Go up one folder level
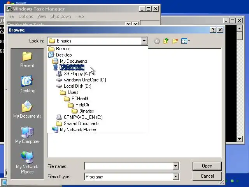The width and height of the screenshot is (249, 187). (166, 41)
